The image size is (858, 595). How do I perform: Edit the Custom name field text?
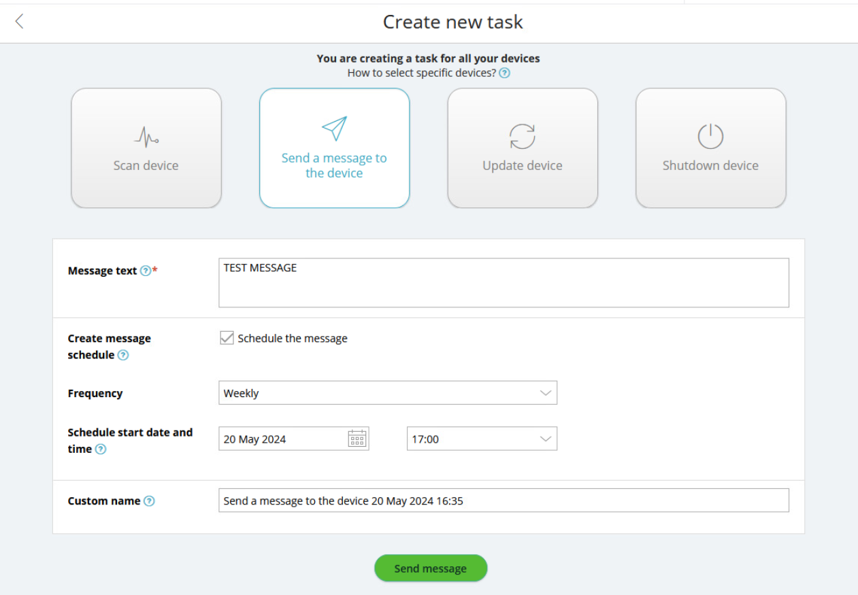pos(504,500)
